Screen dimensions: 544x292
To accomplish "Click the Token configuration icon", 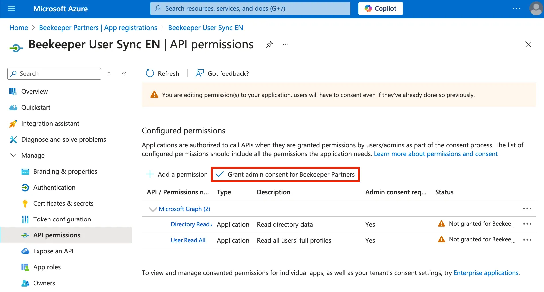I will point(25,219).
